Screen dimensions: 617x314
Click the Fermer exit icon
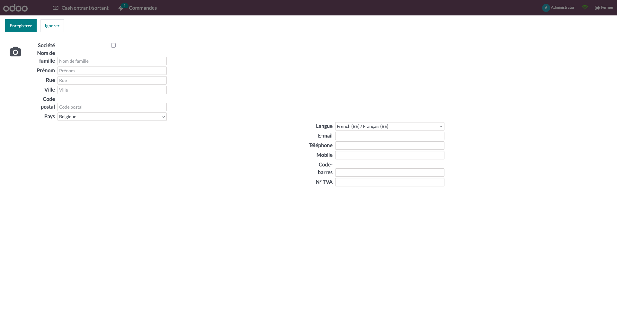(597, 8)
